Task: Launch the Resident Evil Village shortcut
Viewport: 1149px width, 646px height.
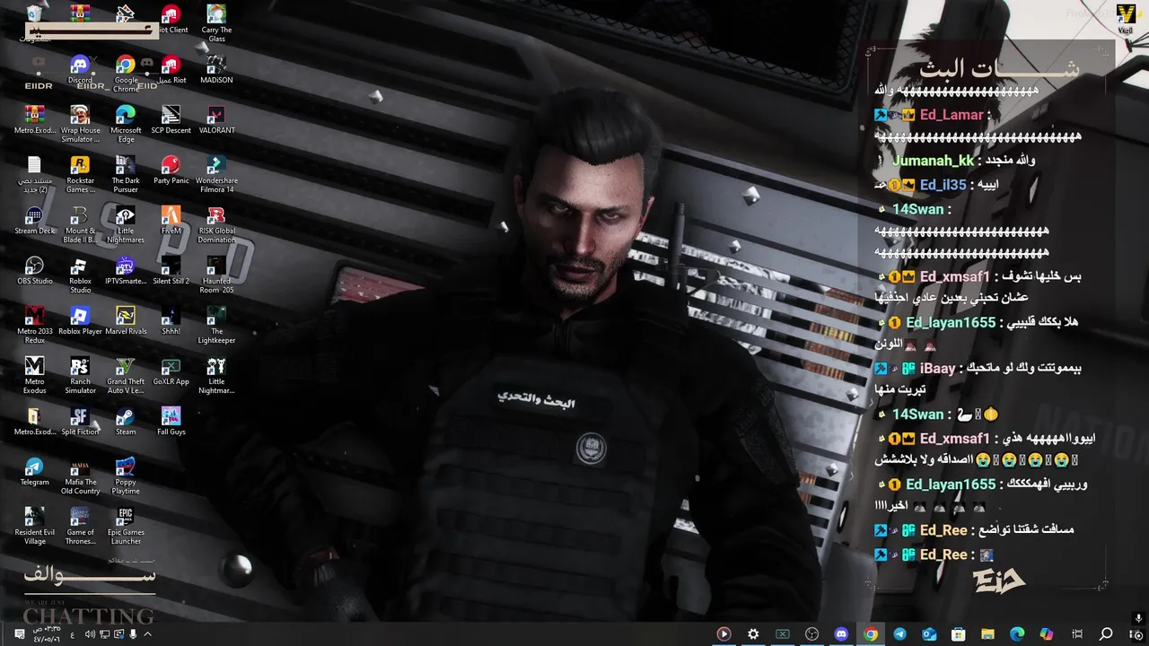Action: (x=34, y=526)
